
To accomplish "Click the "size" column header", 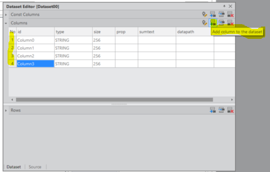I will coord(103,32).
